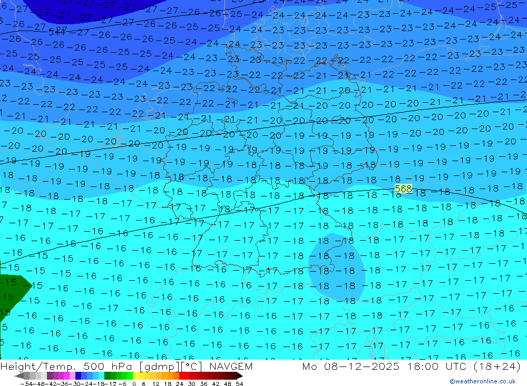Click the 544 contour height label
The image size is (527, 386).
click(56, 32)
